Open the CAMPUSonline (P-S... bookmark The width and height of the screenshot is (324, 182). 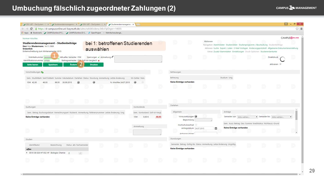[54, 33]
